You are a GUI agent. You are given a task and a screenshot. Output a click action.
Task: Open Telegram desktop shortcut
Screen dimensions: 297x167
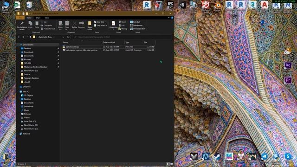265,157
